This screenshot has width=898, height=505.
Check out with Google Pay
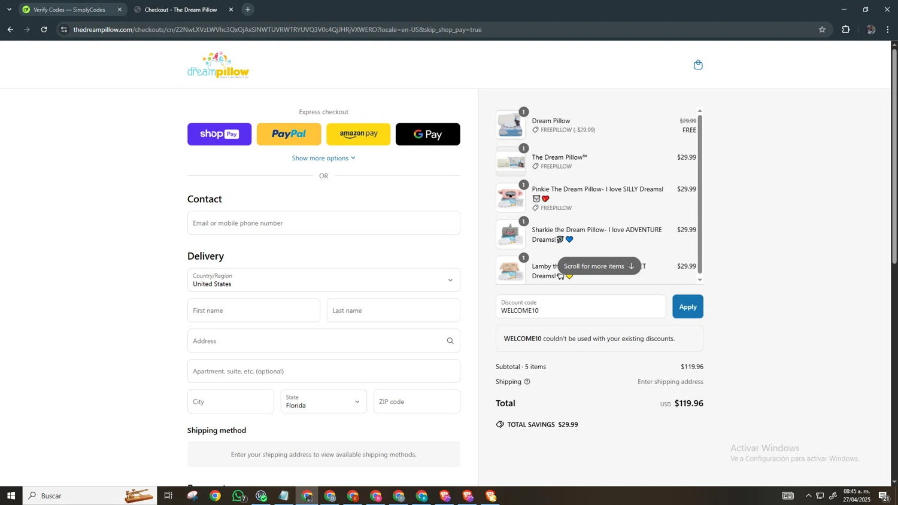427,134
